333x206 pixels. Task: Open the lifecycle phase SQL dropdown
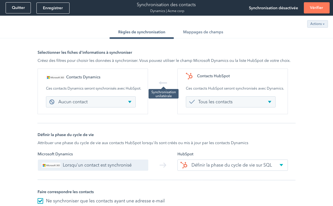[232, 165]
